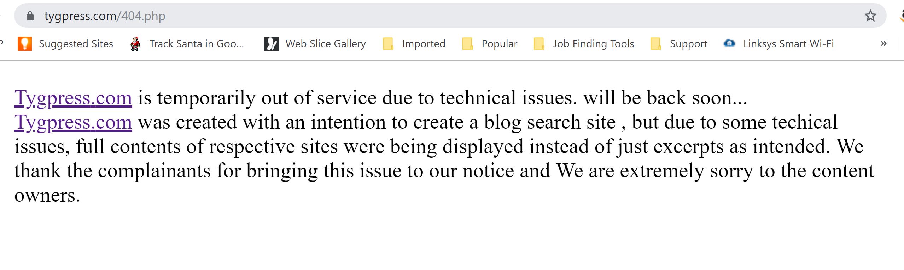
Task: Click the yellow folder icon beside Popular
Action: [x=467, y=44]
